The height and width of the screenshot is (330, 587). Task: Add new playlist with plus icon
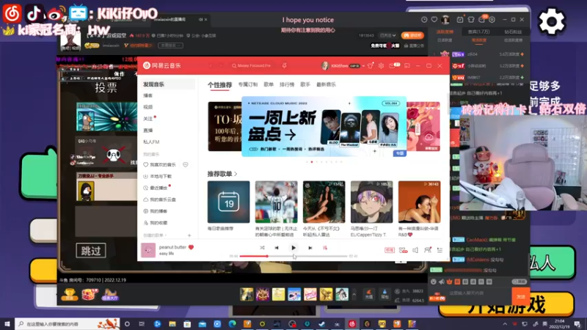[189, 235]
